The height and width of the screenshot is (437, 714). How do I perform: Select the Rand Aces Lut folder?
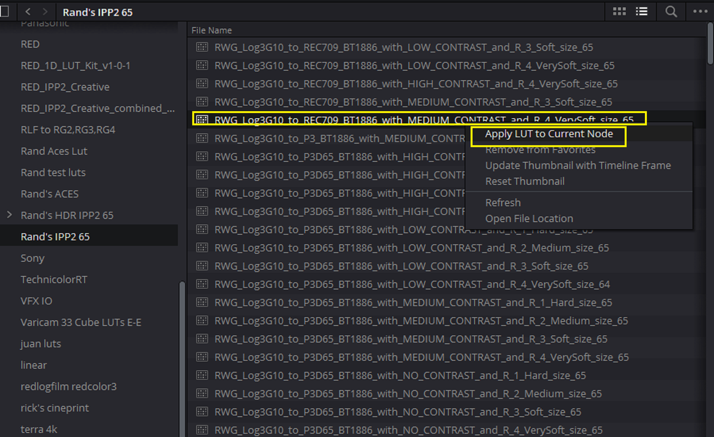tap(54, 151)
